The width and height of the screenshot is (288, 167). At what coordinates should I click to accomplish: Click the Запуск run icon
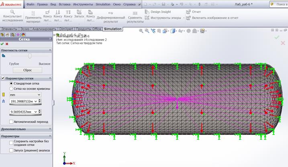point(78,15)
